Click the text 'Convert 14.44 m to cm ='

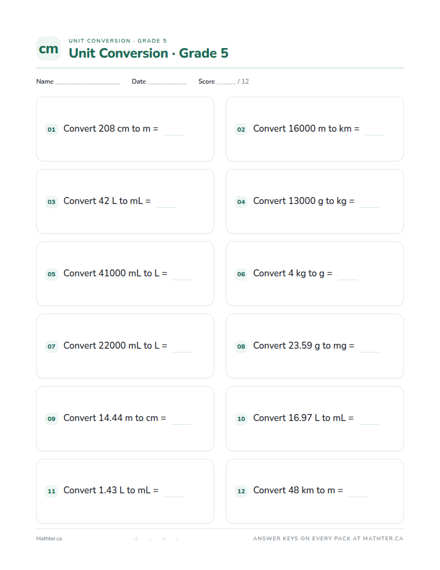coord(114,418)
